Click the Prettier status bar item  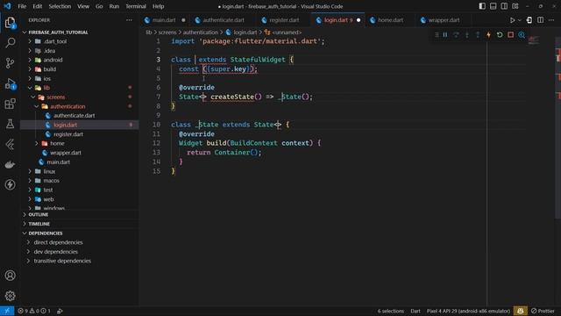(x=543, y=311)
